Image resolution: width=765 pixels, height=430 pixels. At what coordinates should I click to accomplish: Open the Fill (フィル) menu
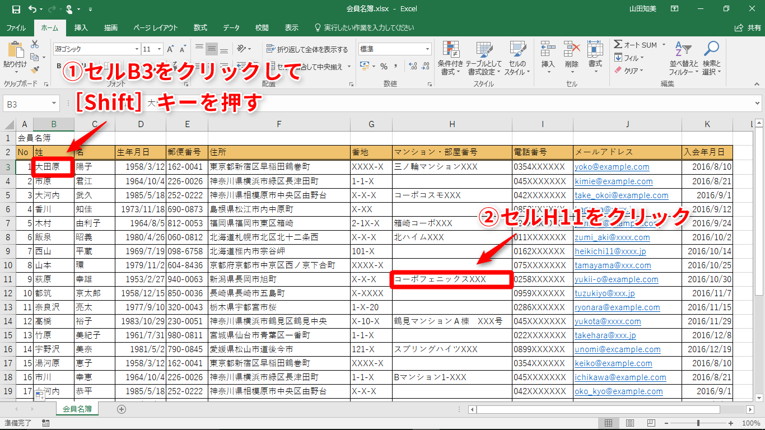point(628,58)
